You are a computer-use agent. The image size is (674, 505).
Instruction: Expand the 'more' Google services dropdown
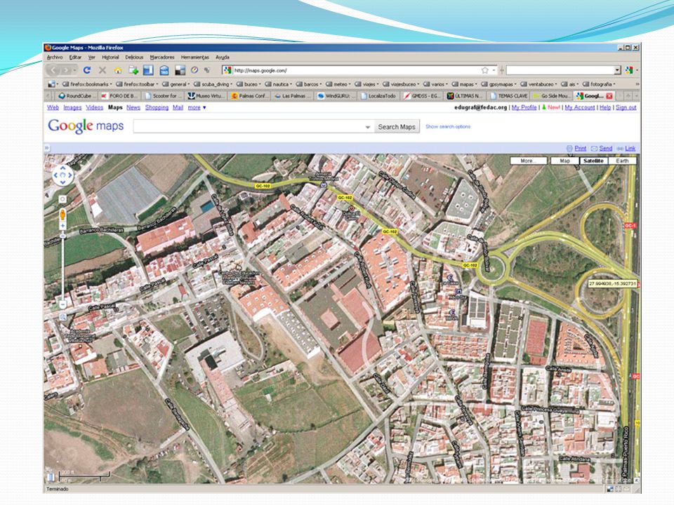pyautogui.click(x=197, y=108)
